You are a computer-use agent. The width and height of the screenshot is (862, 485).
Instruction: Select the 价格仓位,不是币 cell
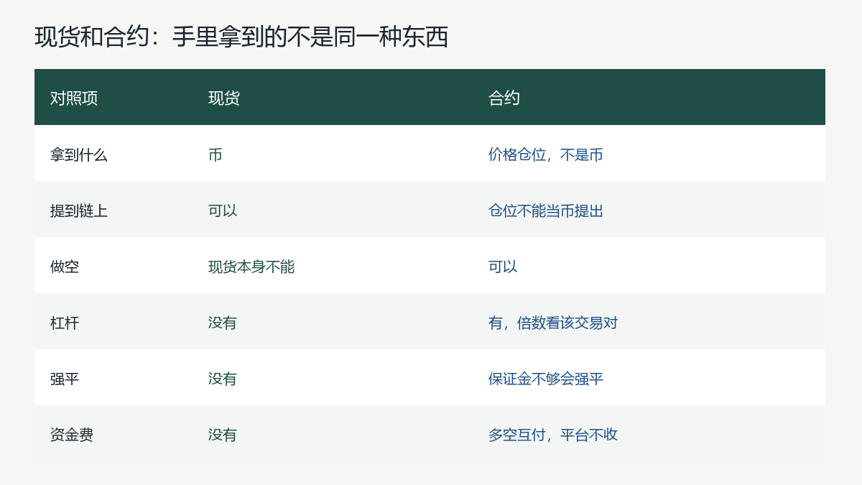coord(546,154)
